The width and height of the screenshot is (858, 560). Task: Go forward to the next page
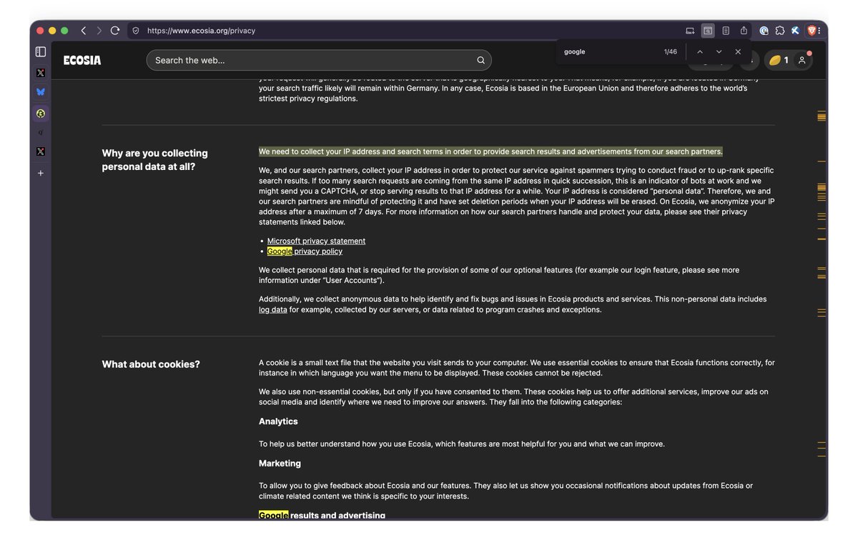coord(99,31)
